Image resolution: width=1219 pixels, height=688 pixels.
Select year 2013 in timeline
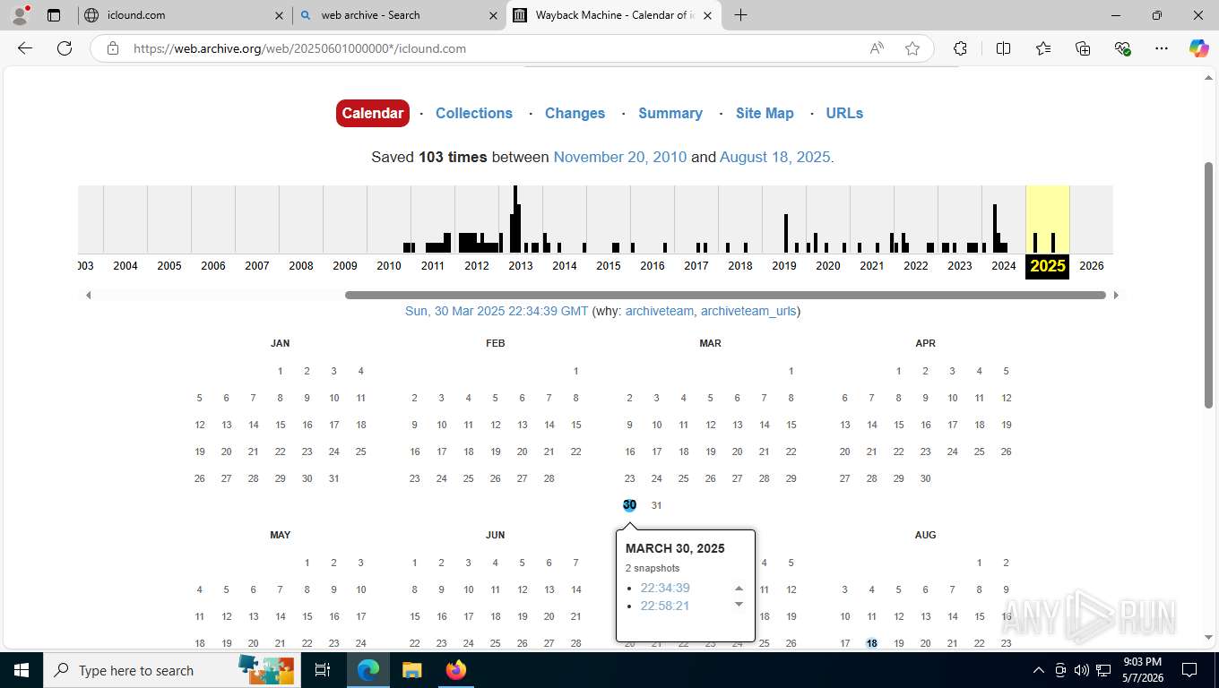coord(521,266)
